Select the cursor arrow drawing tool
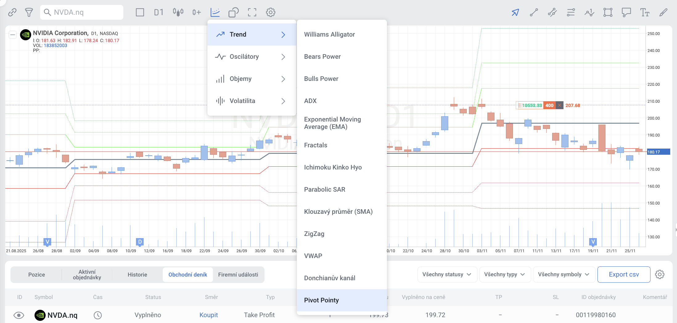The height and width of the screenshot is (323, 677). point(515,12)
